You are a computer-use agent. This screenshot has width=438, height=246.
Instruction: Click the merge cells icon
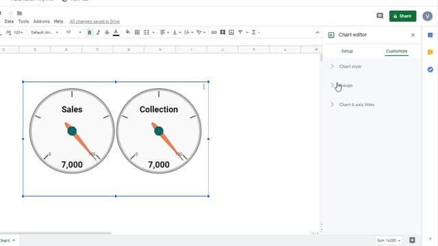click(146, 32)
